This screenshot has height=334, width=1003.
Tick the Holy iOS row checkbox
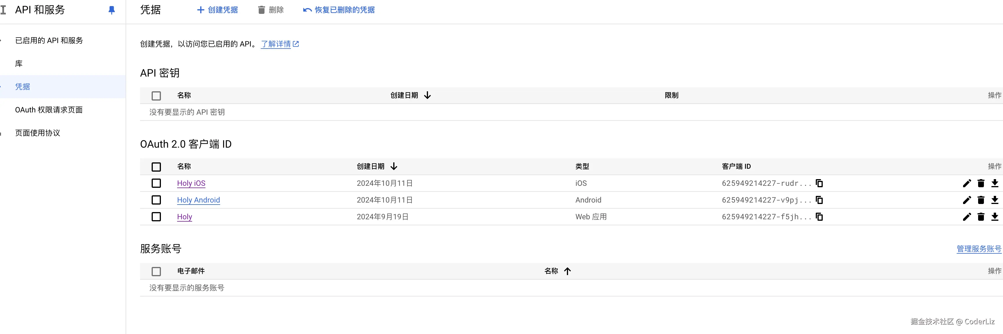pos(156,183)
